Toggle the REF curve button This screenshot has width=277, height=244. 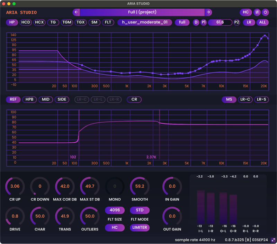13,100
